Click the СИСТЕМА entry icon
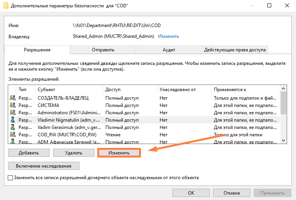 pyautogui.click(x=12, y=105)
